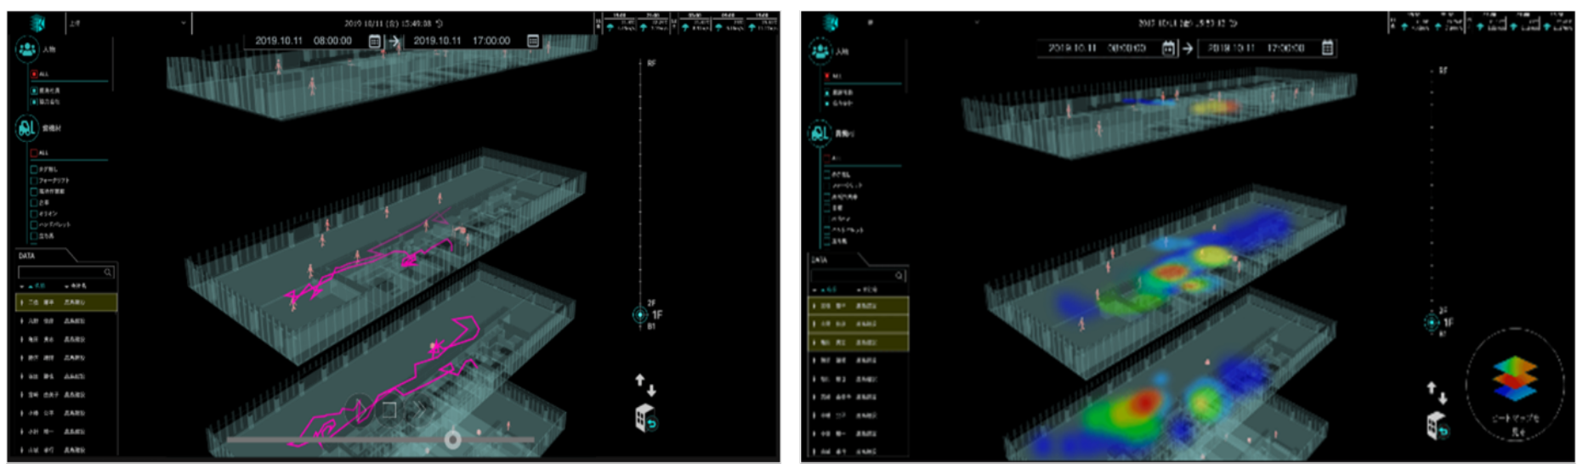
Task: Select the forklift equipment category icon, right screen
Action: pos(820,133)
